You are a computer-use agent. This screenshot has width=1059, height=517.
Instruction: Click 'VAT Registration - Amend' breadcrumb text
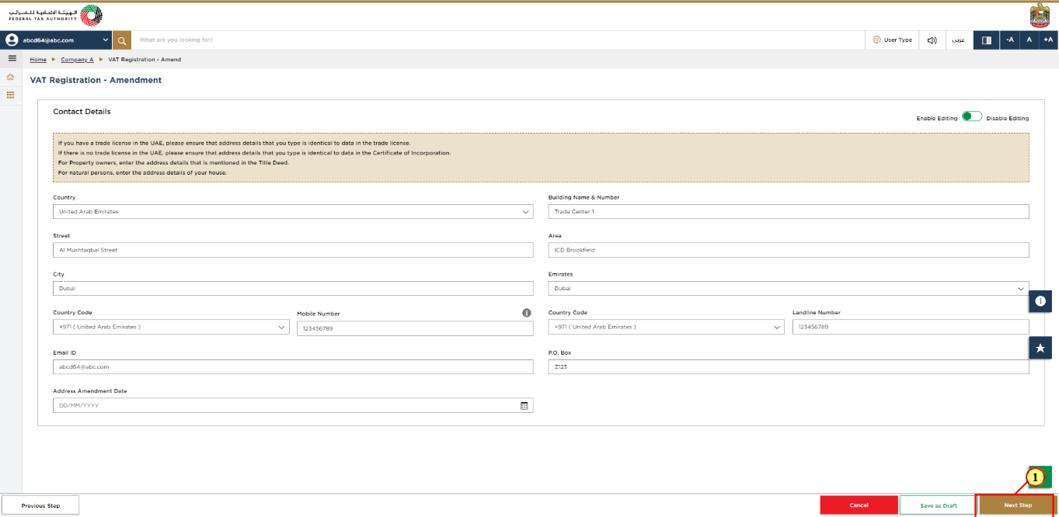point(145,60)
